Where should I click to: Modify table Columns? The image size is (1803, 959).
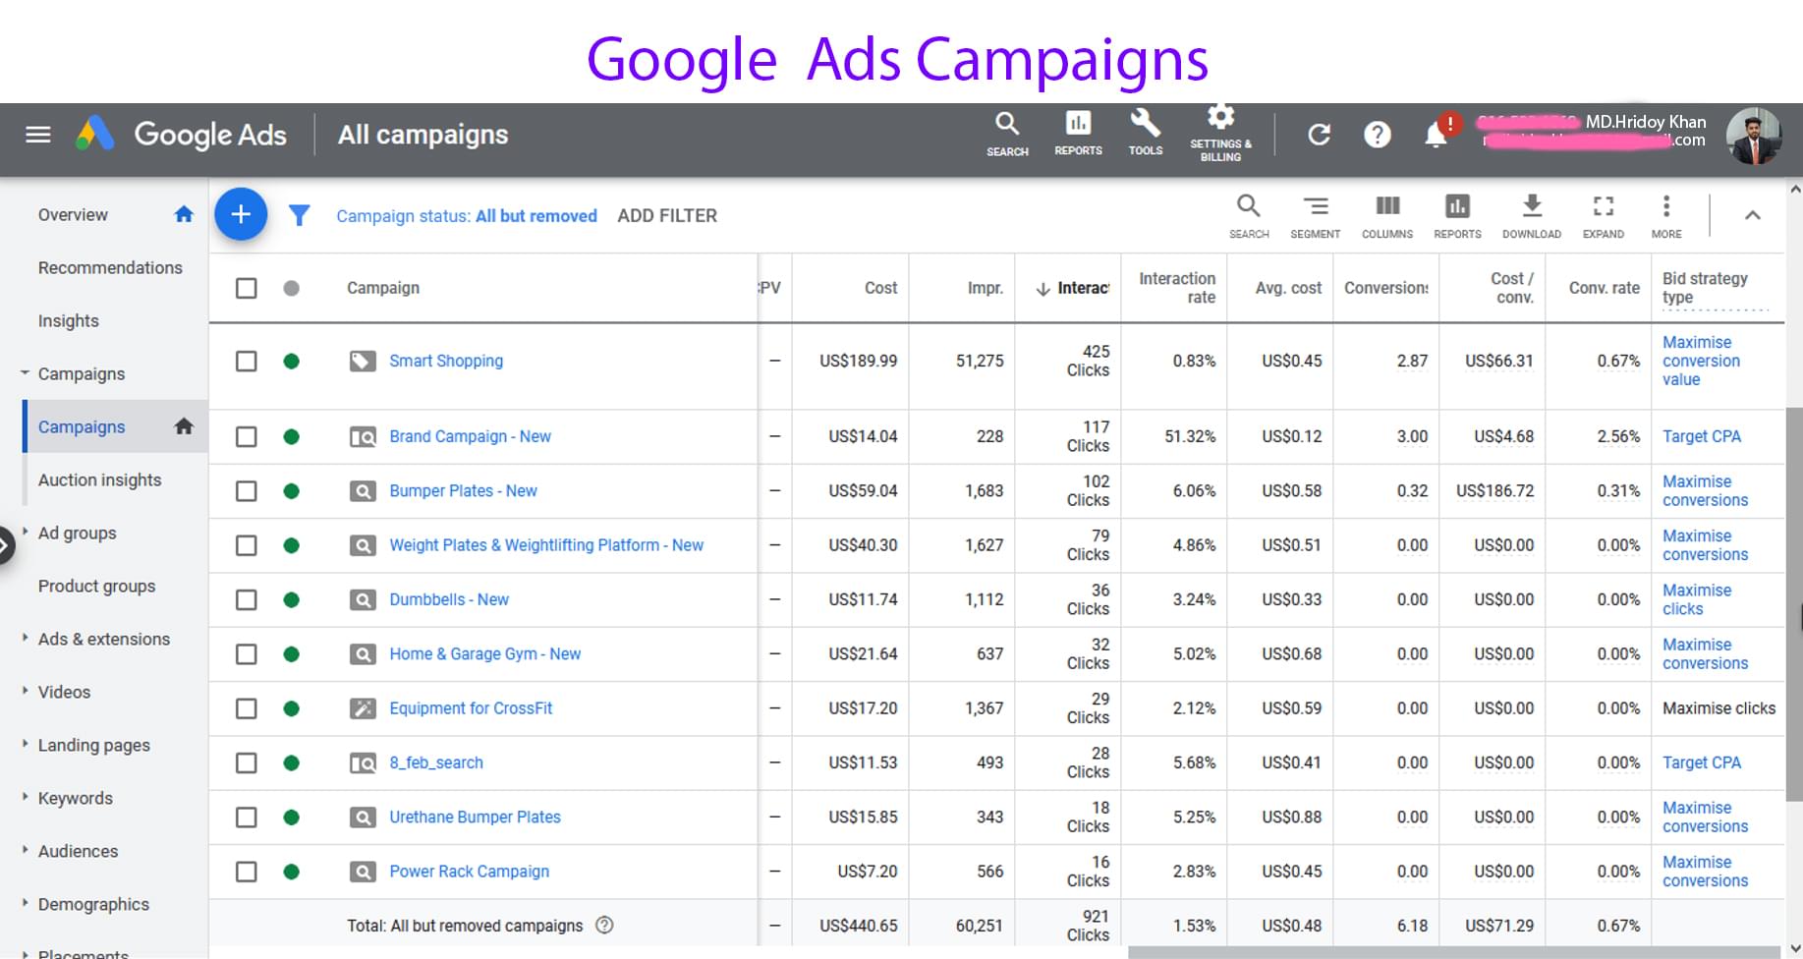pos(1387,216)
